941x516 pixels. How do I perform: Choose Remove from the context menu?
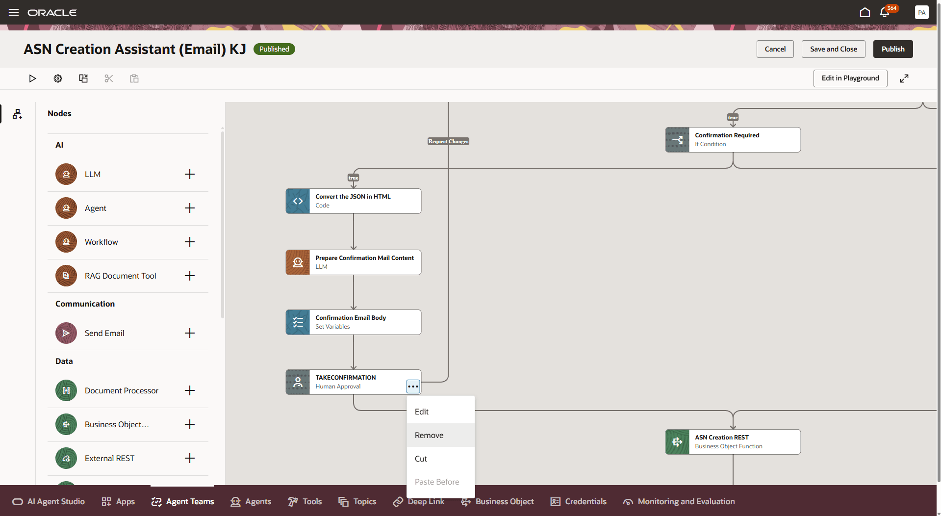441,435
